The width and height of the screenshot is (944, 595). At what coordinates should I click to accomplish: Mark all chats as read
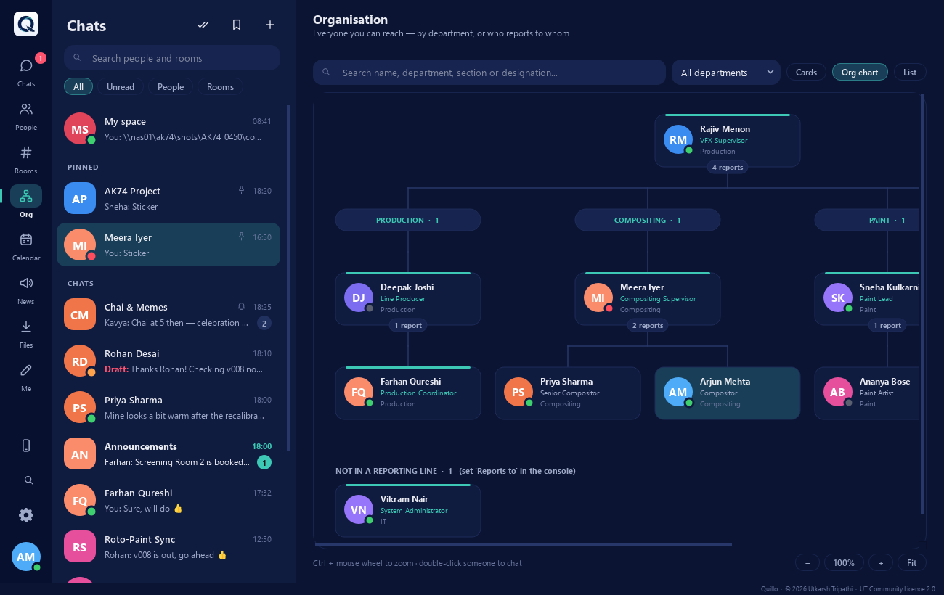coord(203,25)
